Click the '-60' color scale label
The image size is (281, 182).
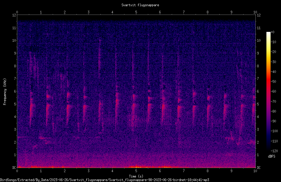pos(273,91)
